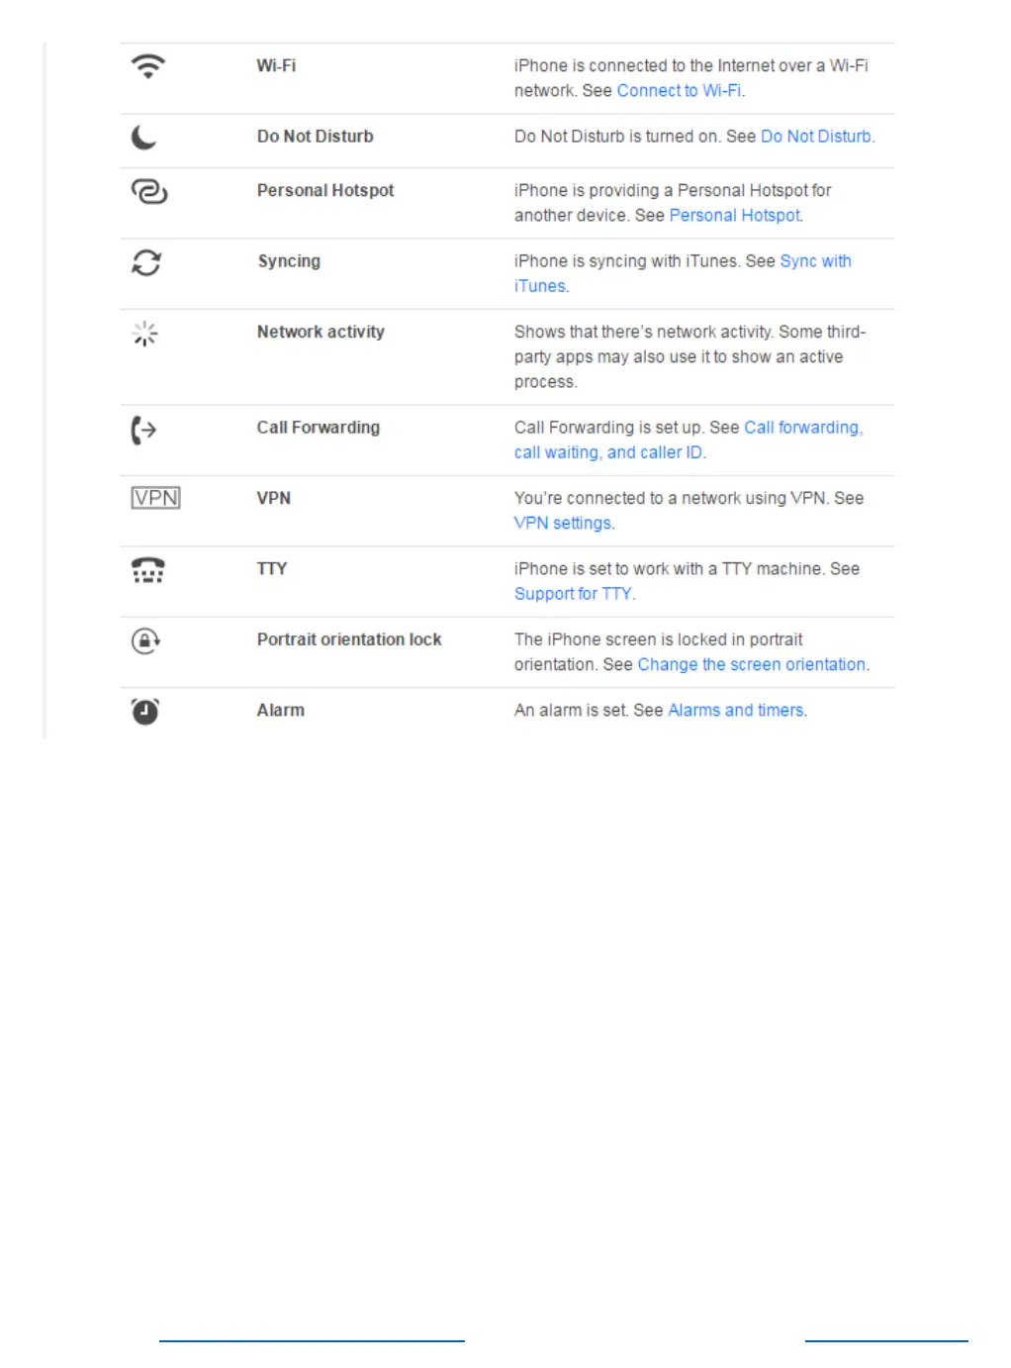Open the Support for TTY link
Image resolution: width=1011 pixels, height=1368 pixels.
point(573,594)
